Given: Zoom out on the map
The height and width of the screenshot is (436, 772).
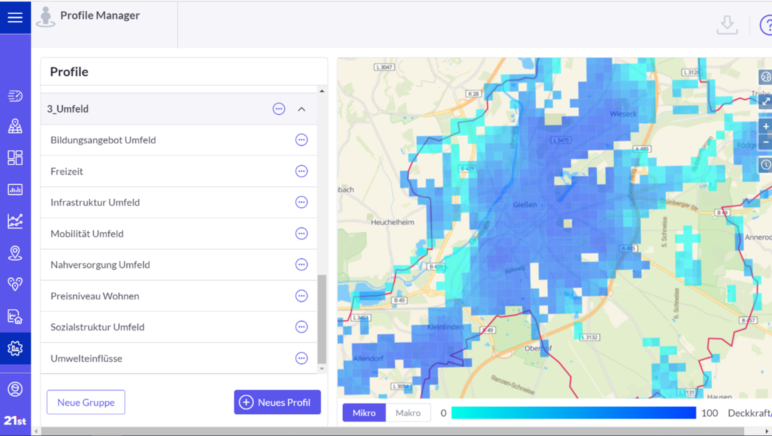Looking at the screenshot, I should pos(765,142).
